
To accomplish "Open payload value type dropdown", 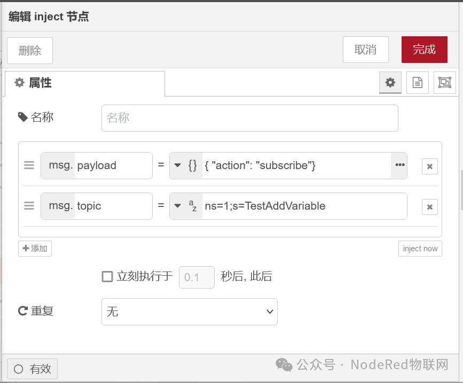I will click(x=186, y=165).
